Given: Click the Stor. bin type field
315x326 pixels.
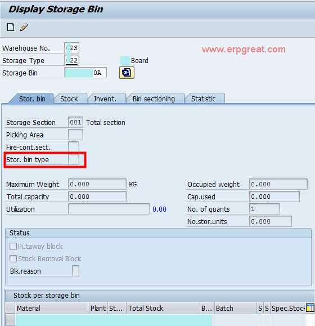Looking at the screenshot, I should point(74,160).
